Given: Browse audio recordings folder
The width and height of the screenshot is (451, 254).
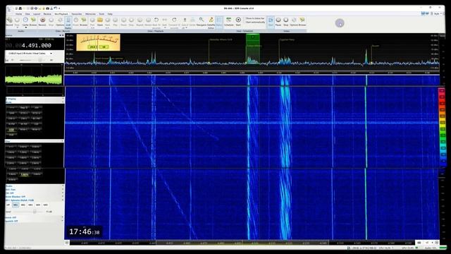Looking at the screenshot, I should (33, 22).
